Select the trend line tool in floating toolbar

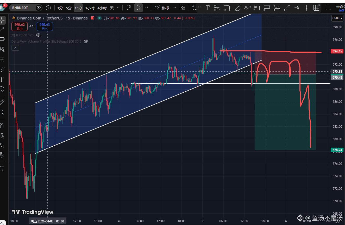coord(287,8)
